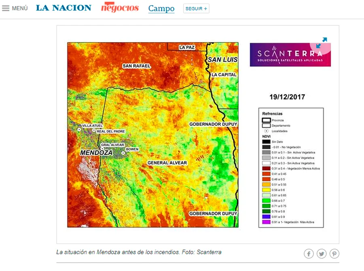
Task: Open the hamburger menu icon
Action: tap(6, 8)
